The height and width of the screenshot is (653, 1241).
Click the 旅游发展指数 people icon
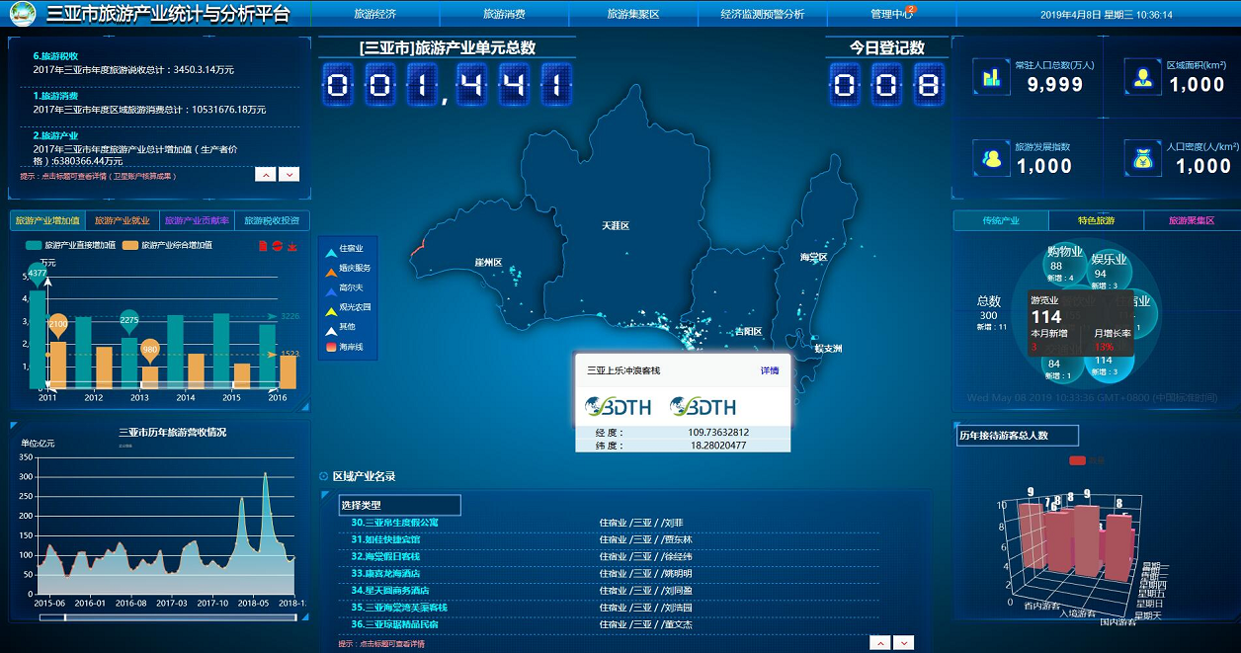991,158
